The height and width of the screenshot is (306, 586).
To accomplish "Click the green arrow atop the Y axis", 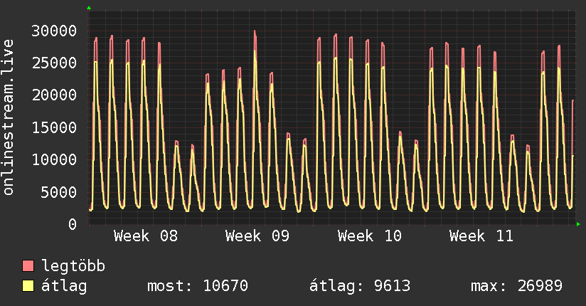I will [89, 8].
